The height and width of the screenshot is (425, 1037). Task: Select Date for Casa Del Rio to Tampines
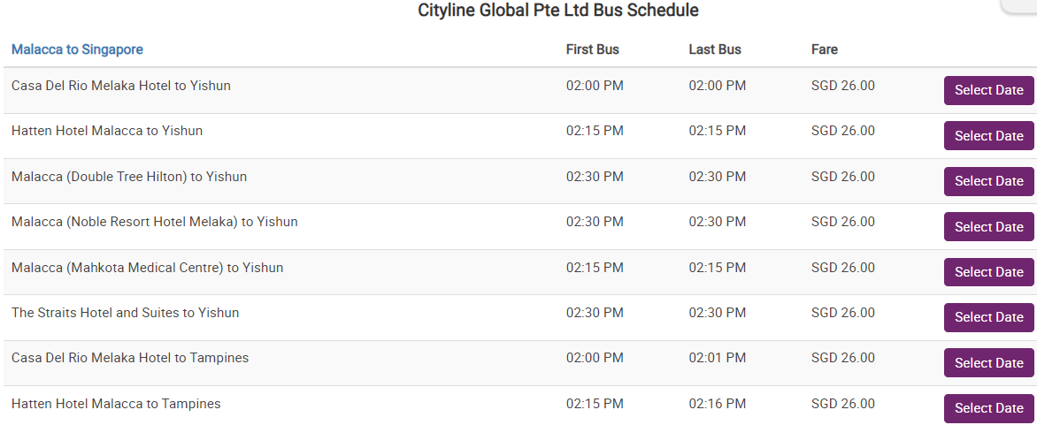(988, 363)
